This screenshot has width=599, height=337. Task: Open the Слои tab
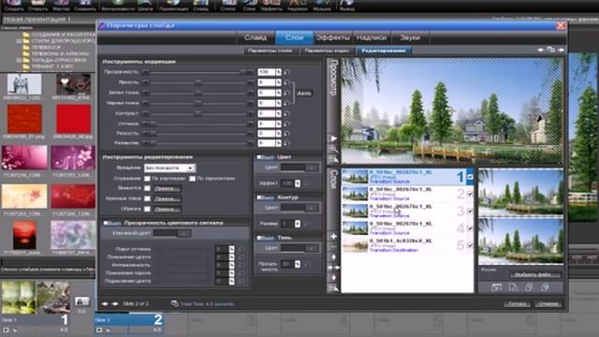(294, 37)
